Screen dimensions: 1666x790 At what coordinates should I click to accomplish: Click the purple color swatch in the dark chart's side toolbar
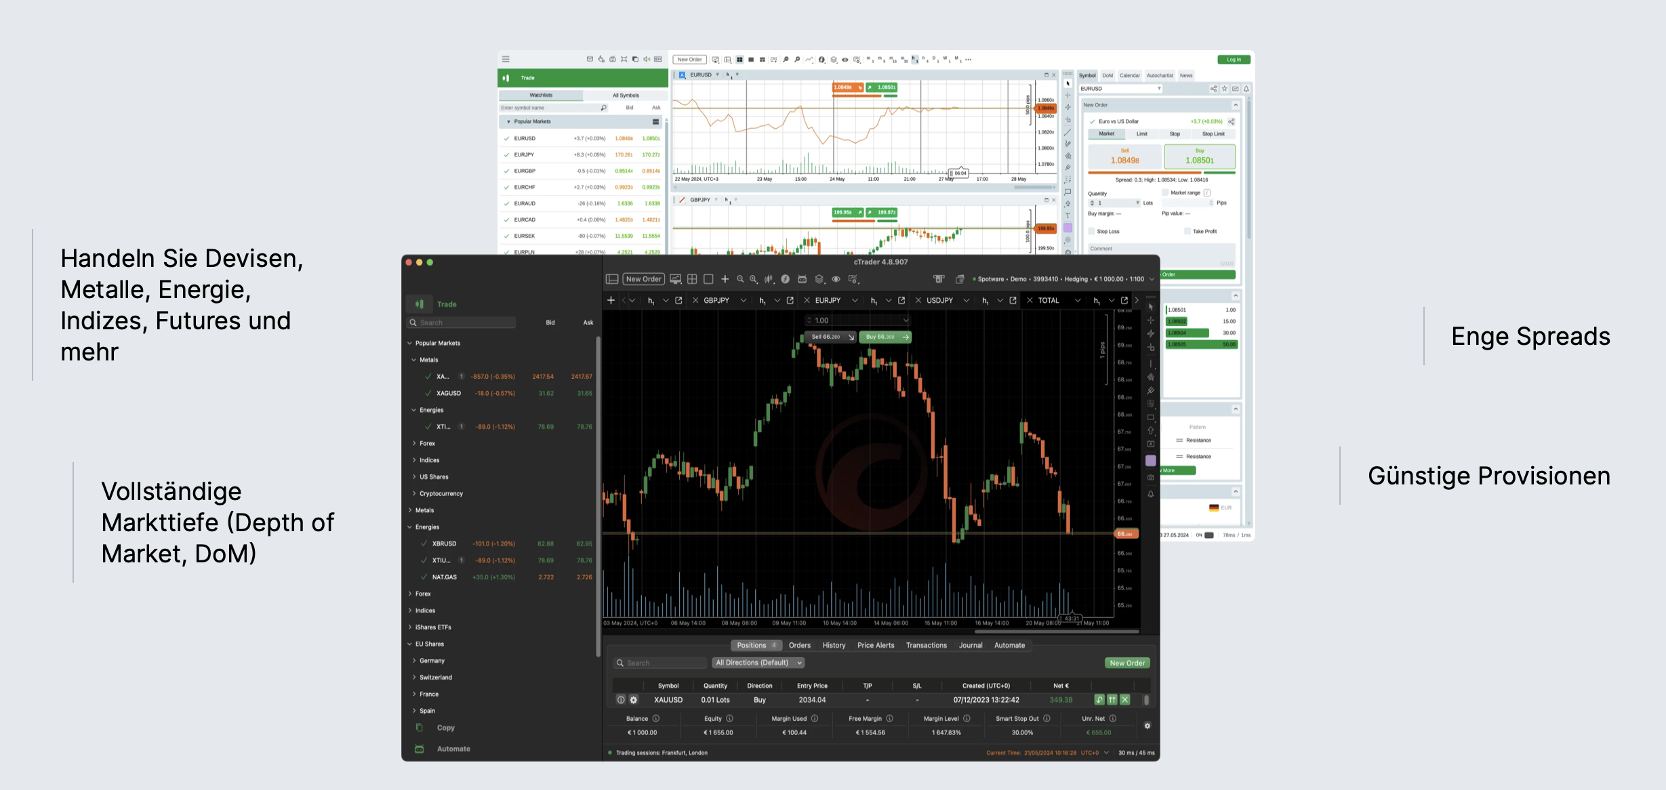pyautogui.click(x=1150, y=461)
